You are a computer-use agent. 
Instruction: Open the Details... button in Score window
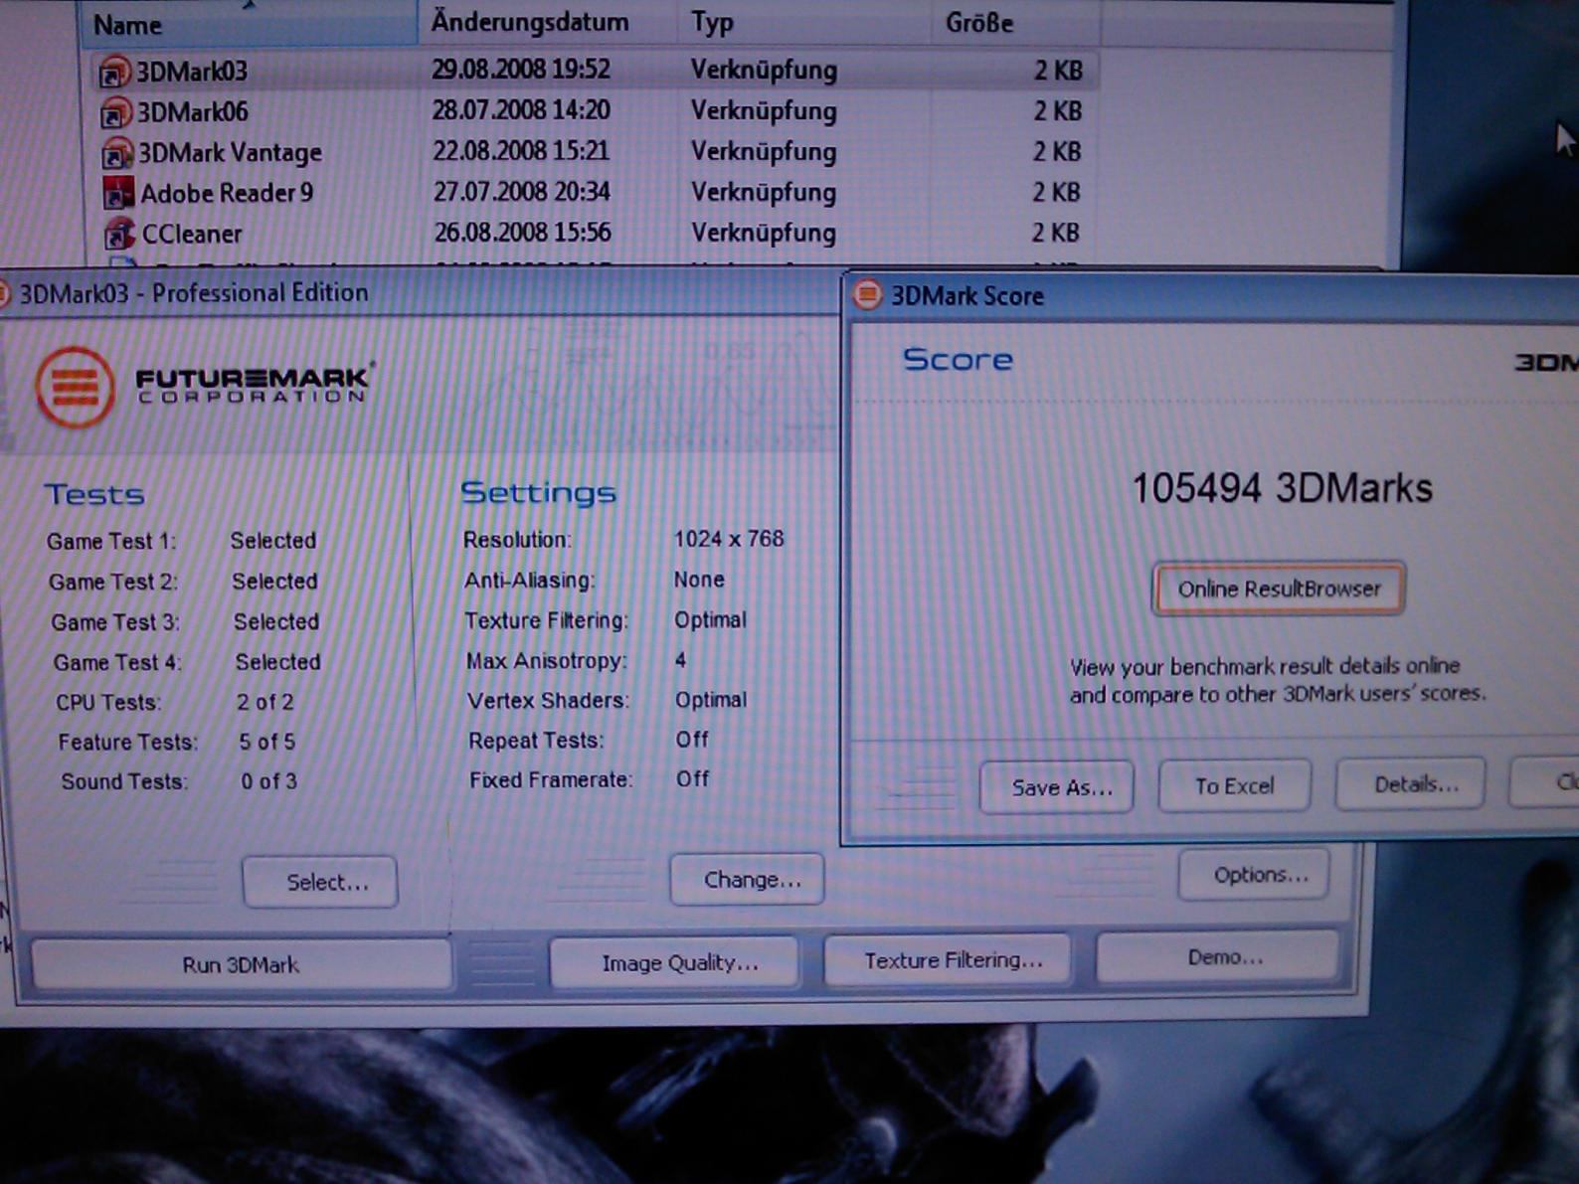click(1411, 783)
